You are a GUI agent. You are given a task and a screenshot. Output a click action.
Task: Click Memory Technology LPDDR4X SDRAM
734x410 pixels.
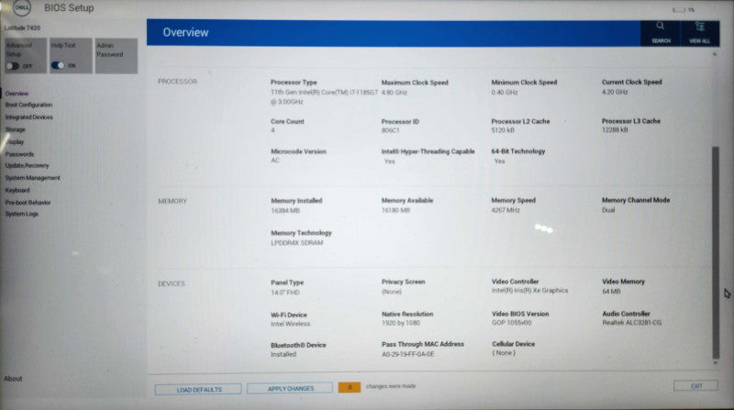coord(296,243)
